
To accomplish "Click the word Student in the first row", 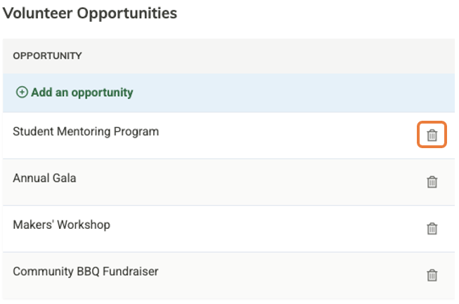I will click(33, 131).
